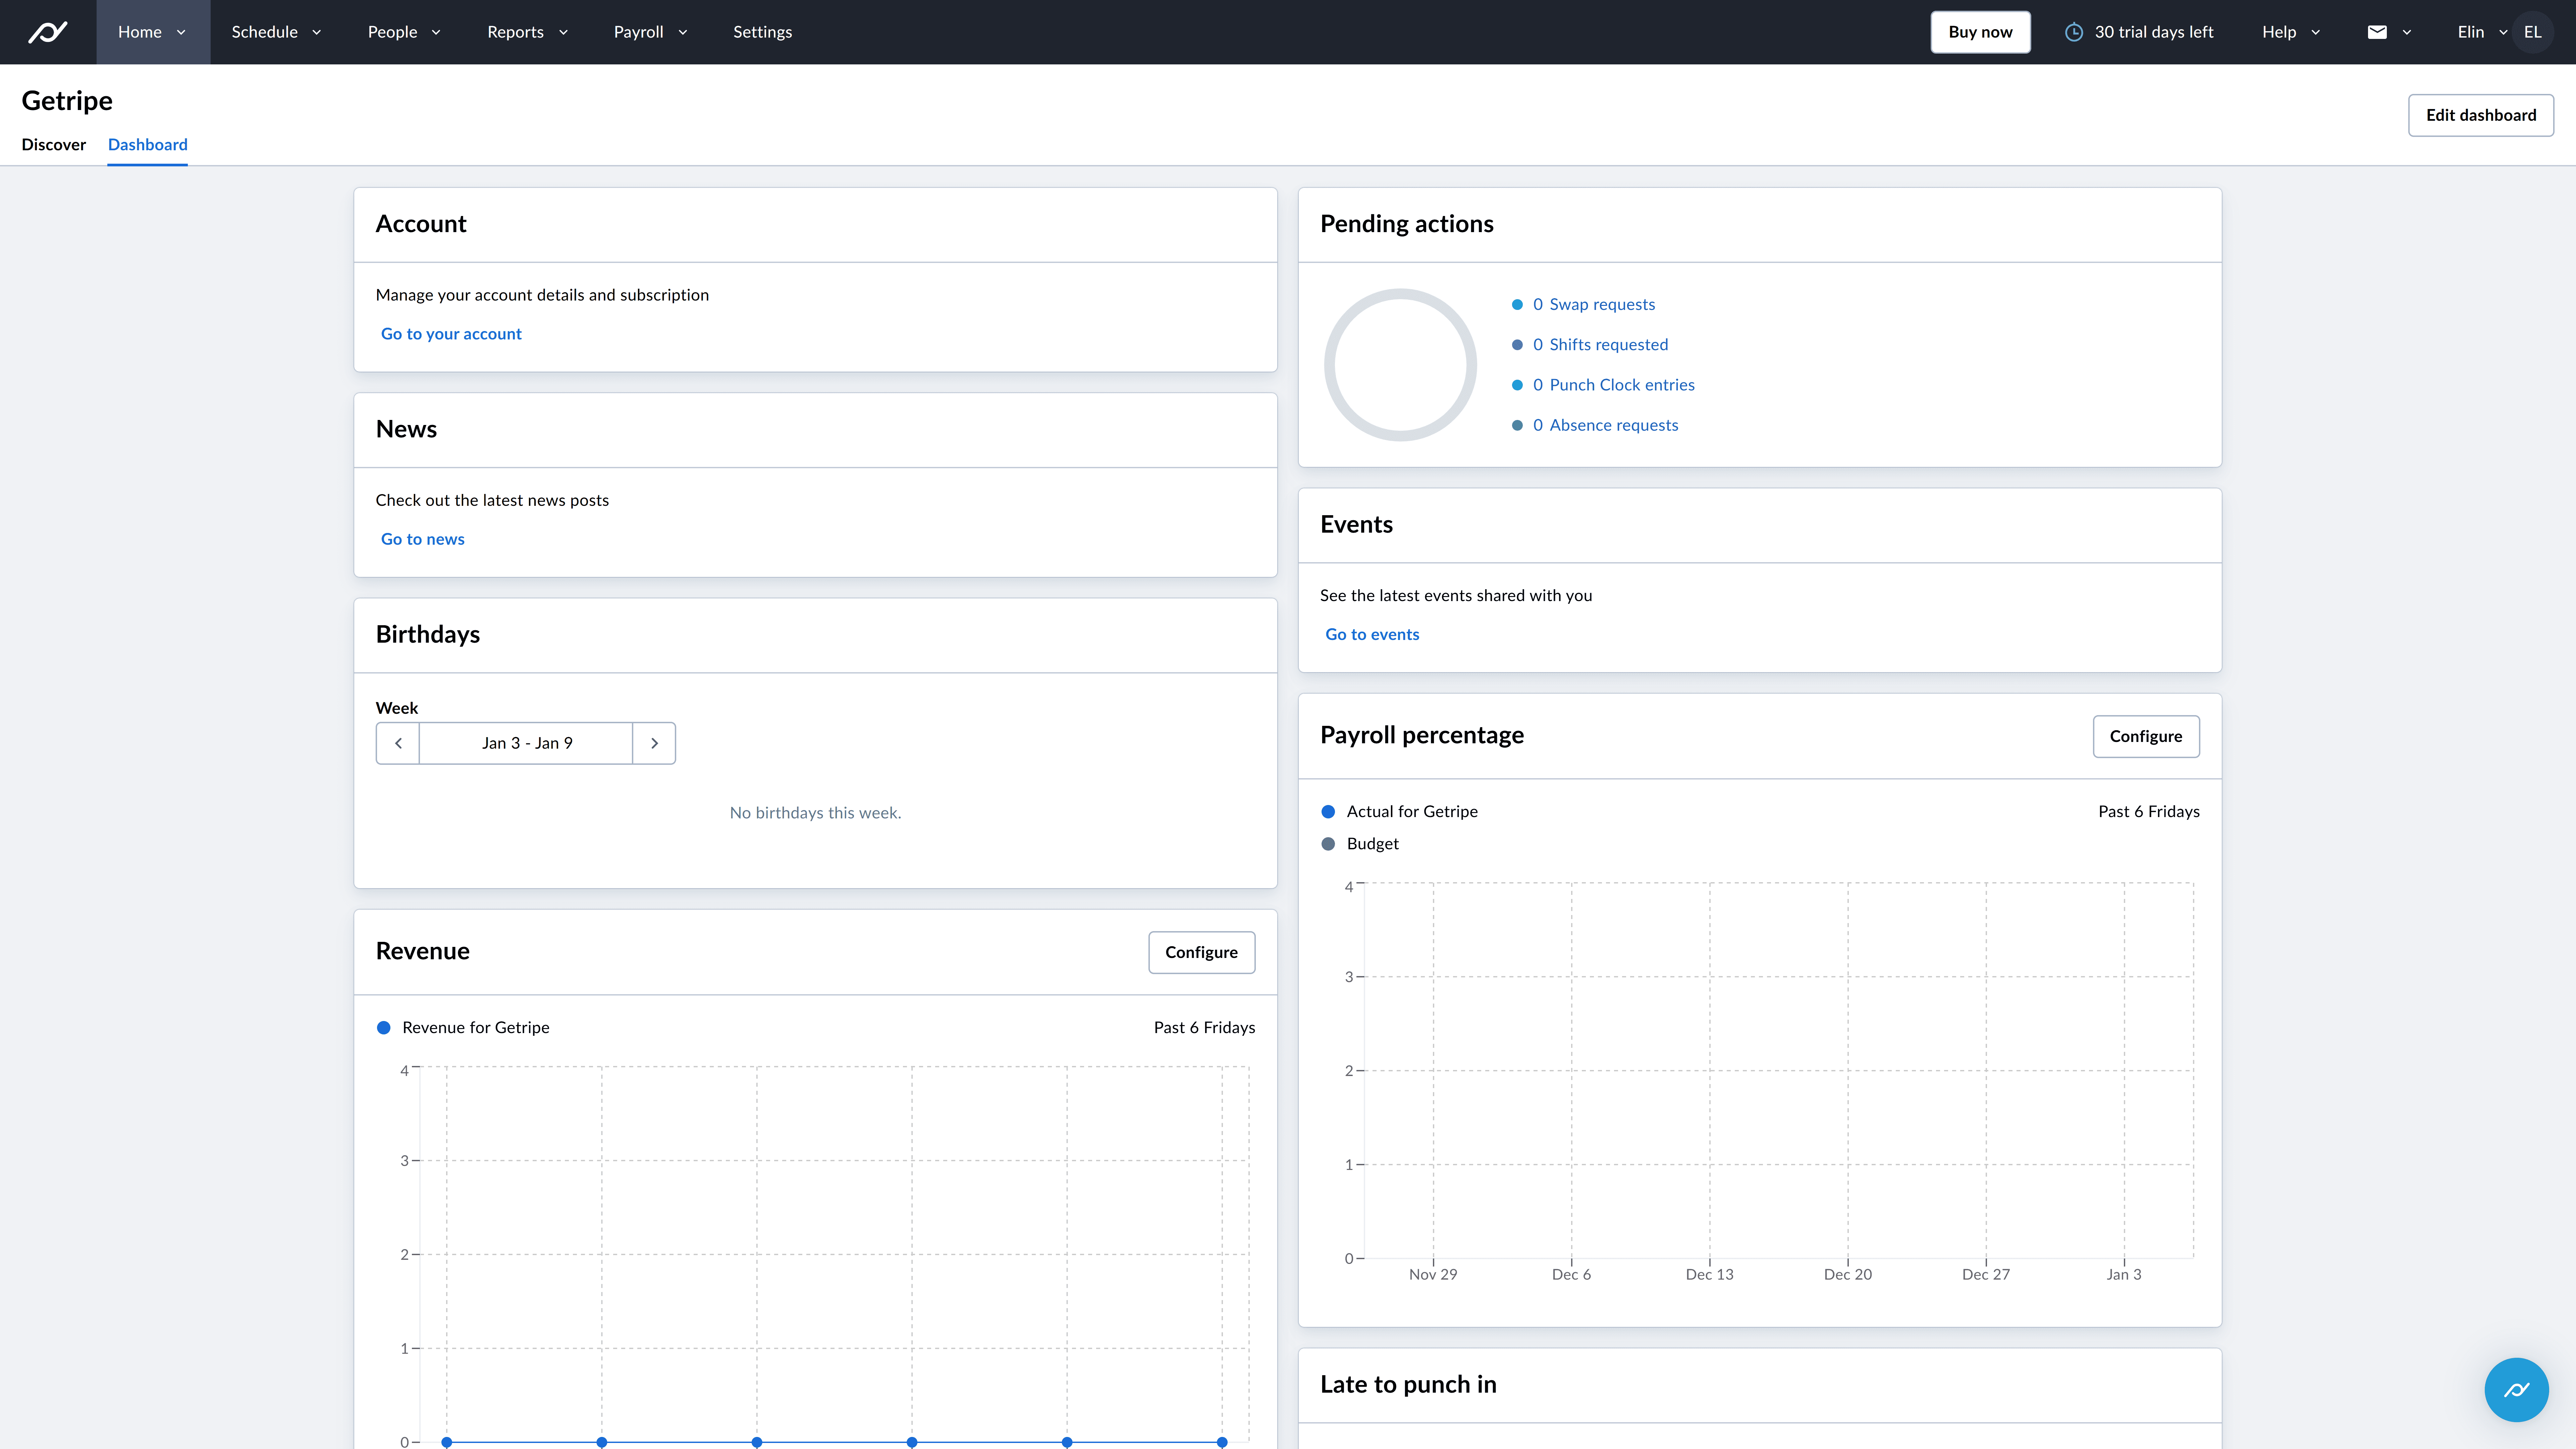Click the Pending actions heading
The width and height of the screenshot is (2576, 1449).
coord(1407,224)
